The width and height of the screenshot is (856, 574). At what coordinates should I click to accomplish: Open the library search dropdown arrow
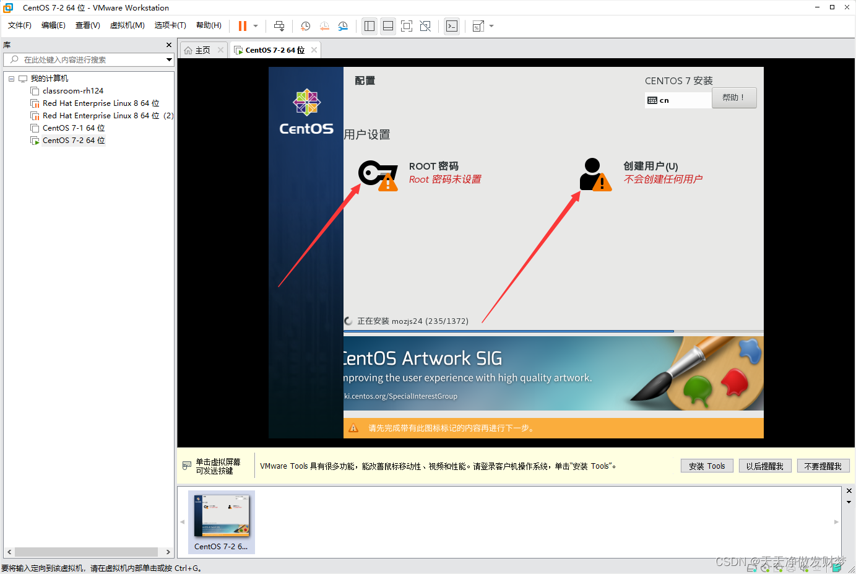point(169,59)
